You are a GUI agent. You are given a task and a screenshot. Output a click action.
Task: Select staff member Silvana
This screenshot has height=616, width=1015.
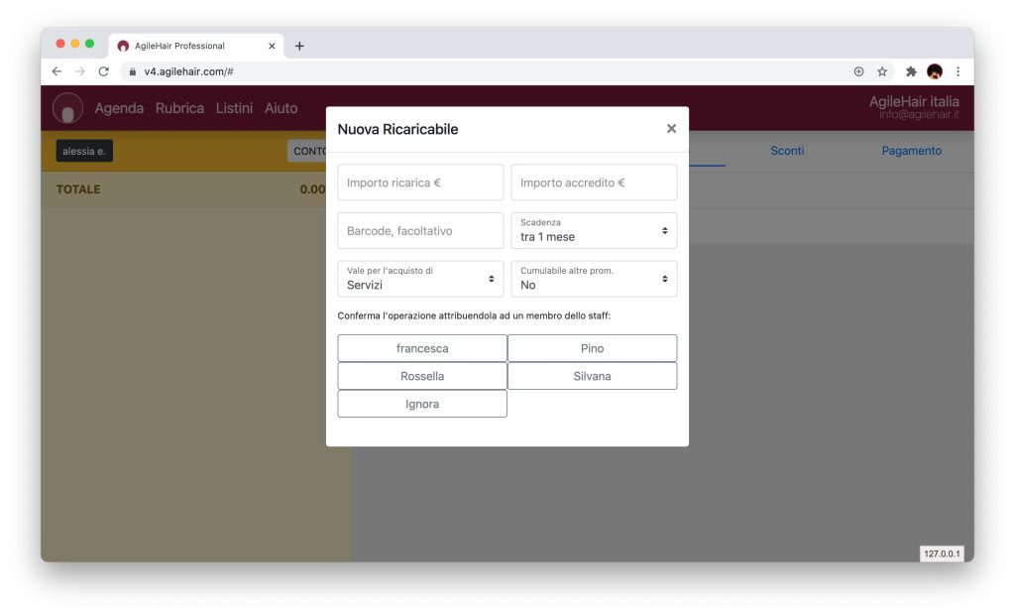(592, 376)
